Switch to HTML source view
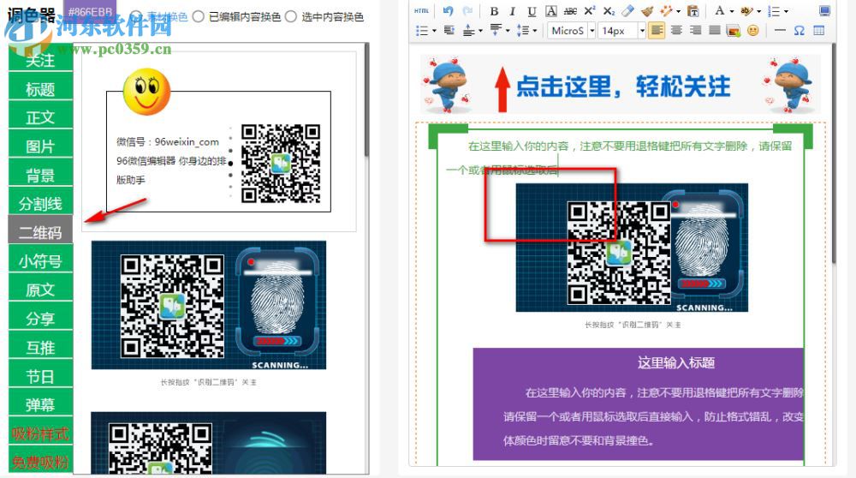 click(x=421, y=11)
